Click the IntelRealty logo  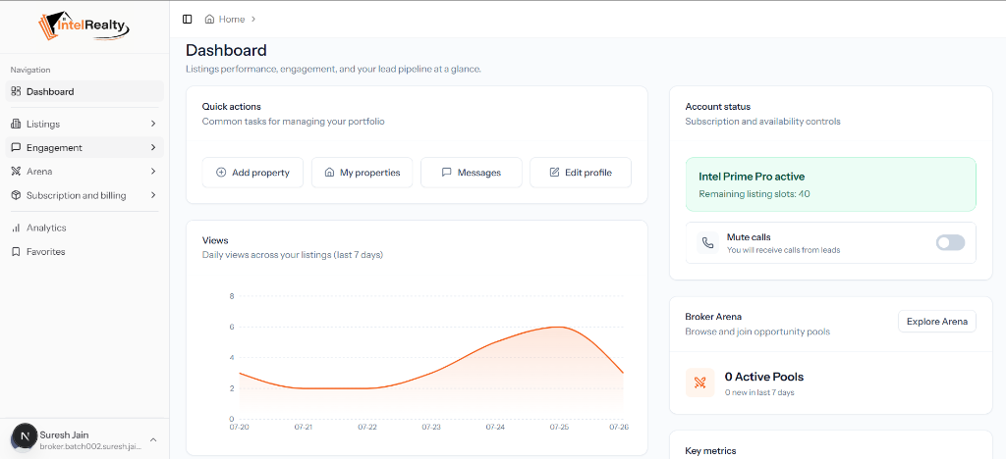tap(84, 26)
